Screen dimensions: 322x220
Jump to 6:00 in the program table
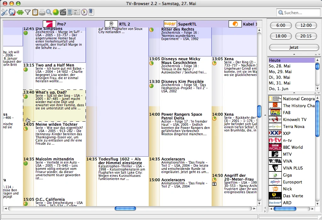tap(281, 25)
